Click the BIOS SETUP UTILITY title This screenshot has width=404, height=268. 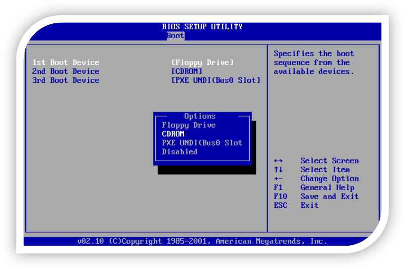point(202,26)
